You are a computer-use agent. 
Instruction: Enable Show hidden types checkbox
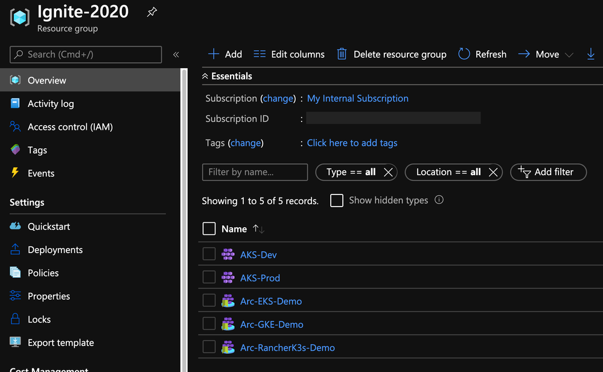click(x=336, y=200)
